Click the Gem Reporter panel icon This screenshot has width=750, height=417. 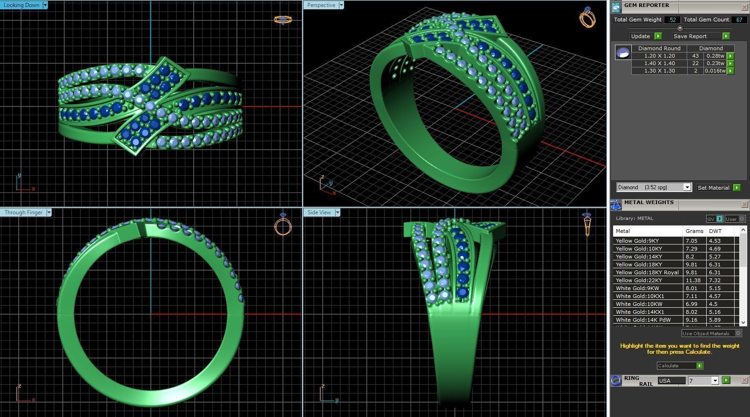(x=616, y=7)
